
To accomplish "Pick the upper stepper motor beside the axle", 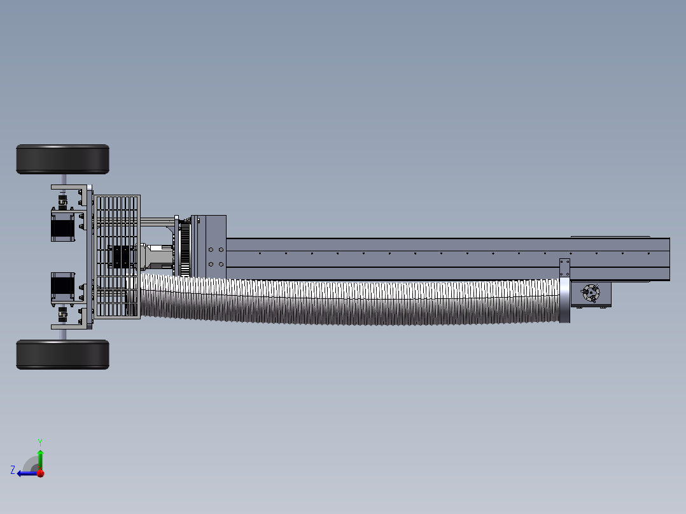I will pos(62,226).
